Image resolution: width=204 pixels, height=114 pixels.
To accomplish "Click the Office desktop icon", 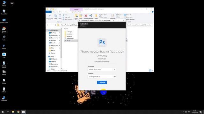I will (4, 90).
